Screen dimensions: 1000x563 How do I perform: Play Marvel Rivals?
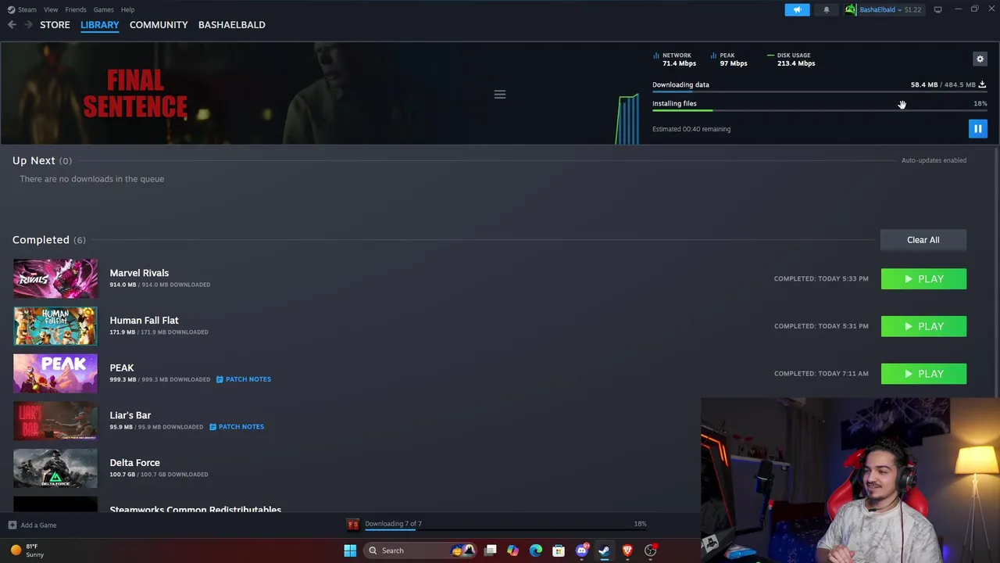pos(923,279)
